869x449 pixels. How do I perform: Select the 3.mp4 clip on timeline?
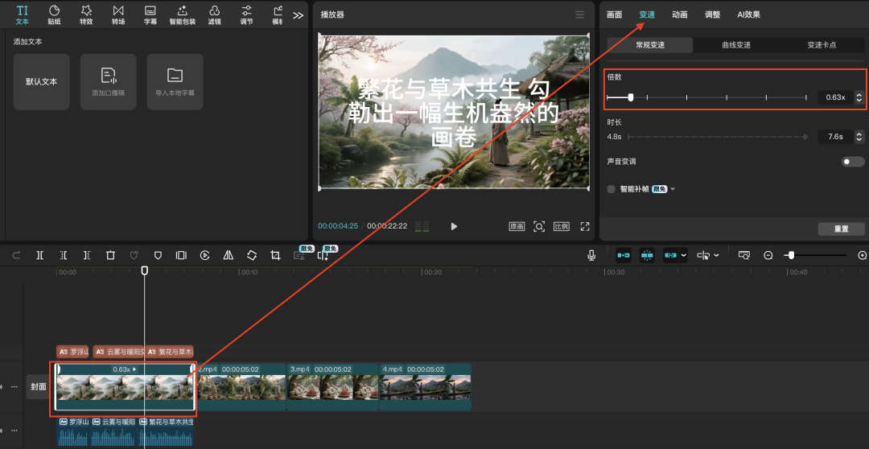[x=332, y=387]
